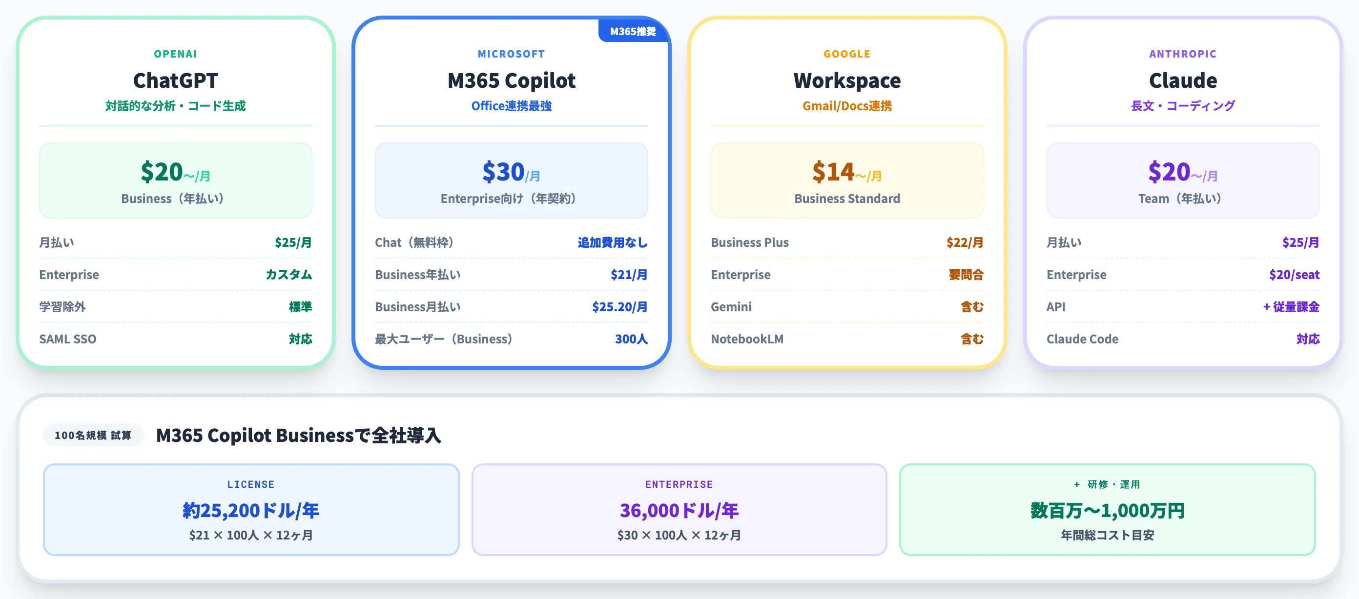This screenshot has width=1359, height=599.
Task: Select 約25,200ドル/年 figure
Action: click(x=251, y=510)
